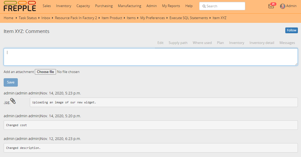Navigate to Home in breadcrumbs
Image resolution: width=301 pixels, height=157 pixels.
[8, 18]
